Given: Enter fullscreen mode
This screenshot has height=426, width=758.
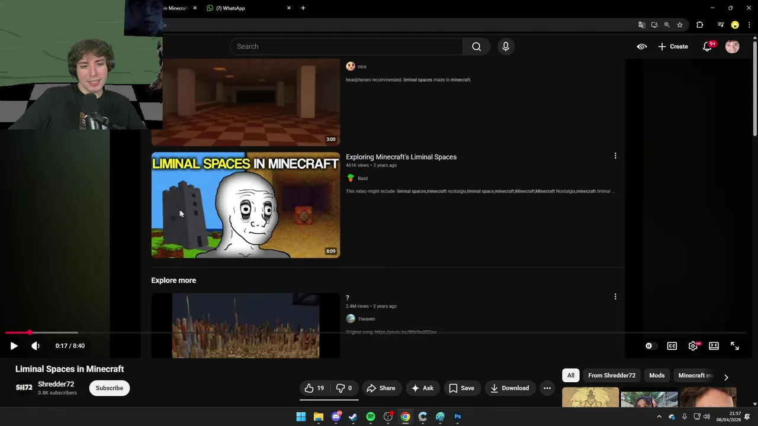Looking at the screenshot, I should 734,346.
